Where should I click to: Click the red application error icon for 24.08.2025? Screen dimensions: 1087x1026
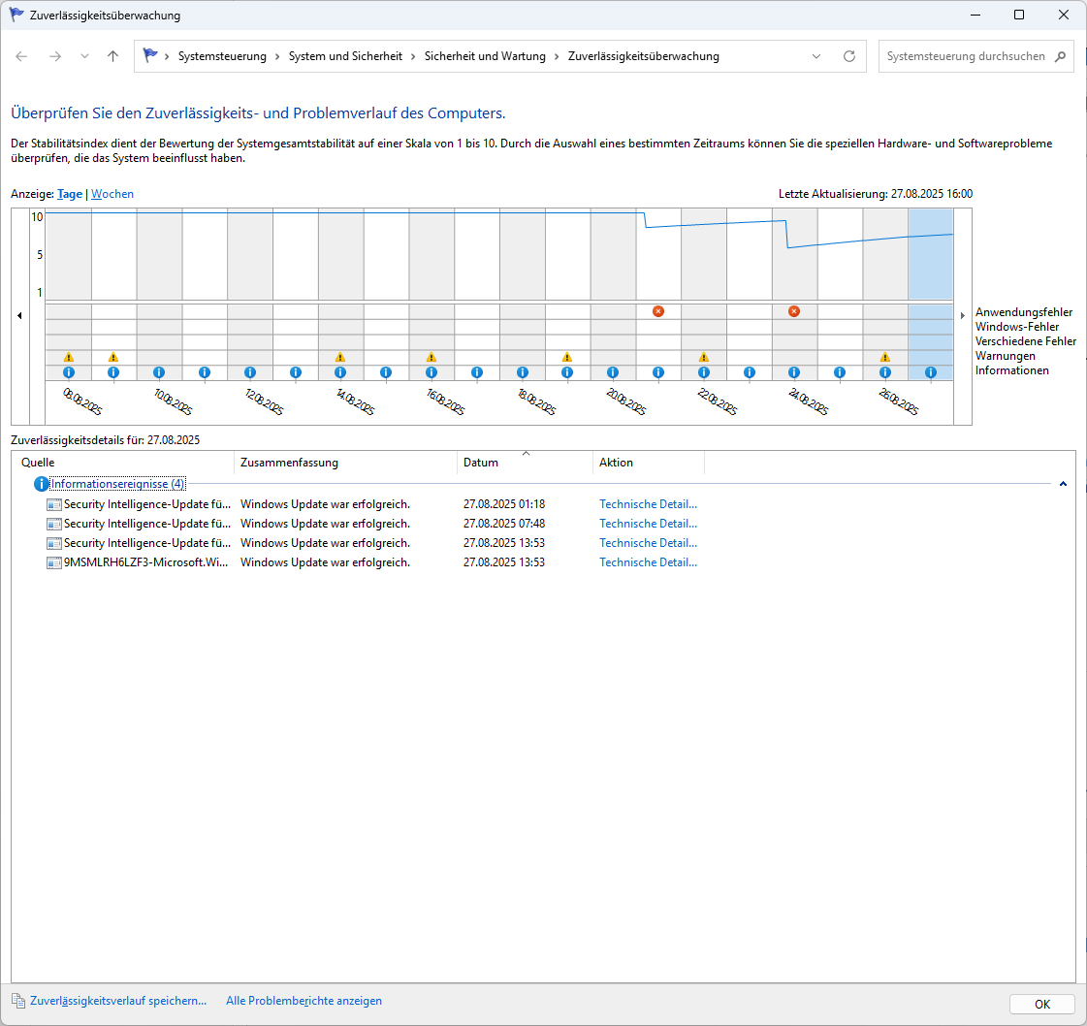pyautogui.click(x=794, y=311)
